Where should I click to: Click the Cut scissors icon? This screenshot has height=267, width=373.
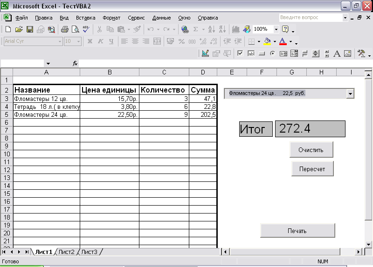[x=99, y=29]
